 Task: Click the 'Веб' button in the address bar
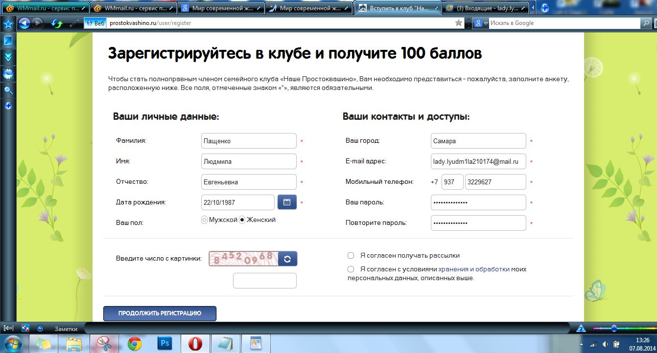(x=95, y=23)
